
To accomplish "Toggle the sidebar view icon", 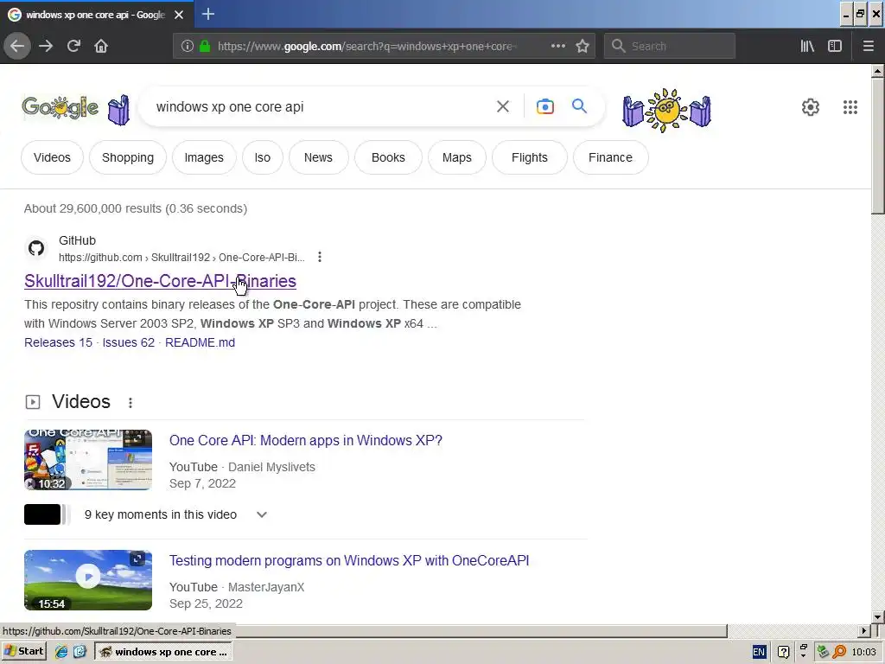I will (835, 46).
